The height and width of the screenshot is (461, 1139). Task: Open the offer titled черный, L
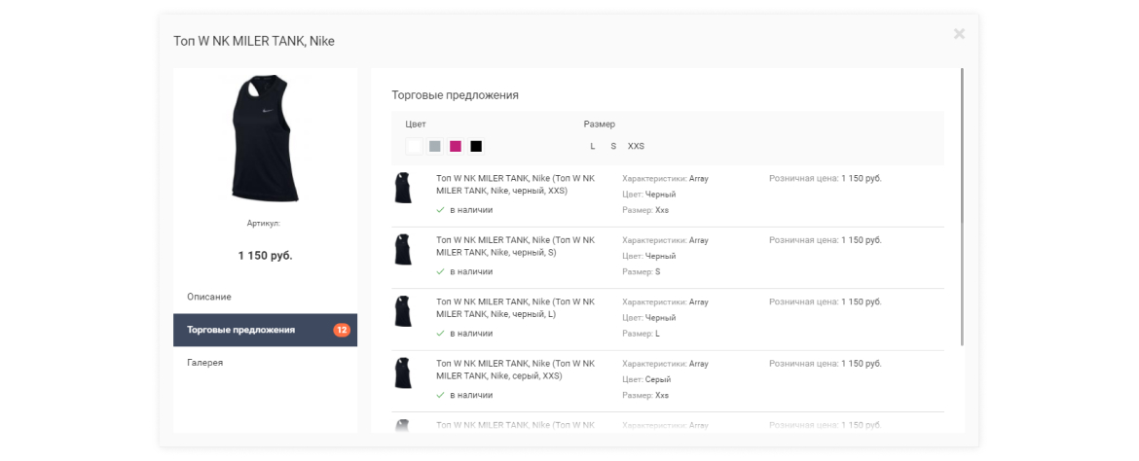tap(515, 307)
